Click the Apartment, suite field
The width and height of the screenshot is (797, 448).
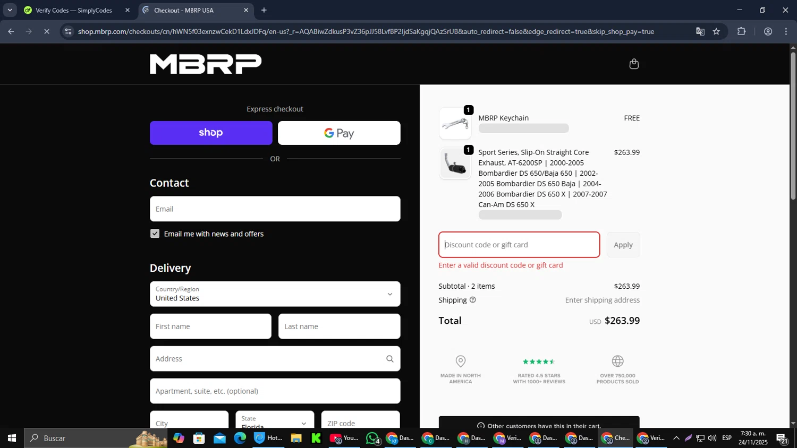point(275,391)
